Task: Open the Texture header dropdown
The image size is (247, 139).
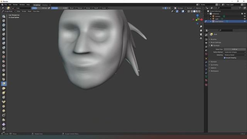Action: tap(80, 8)
